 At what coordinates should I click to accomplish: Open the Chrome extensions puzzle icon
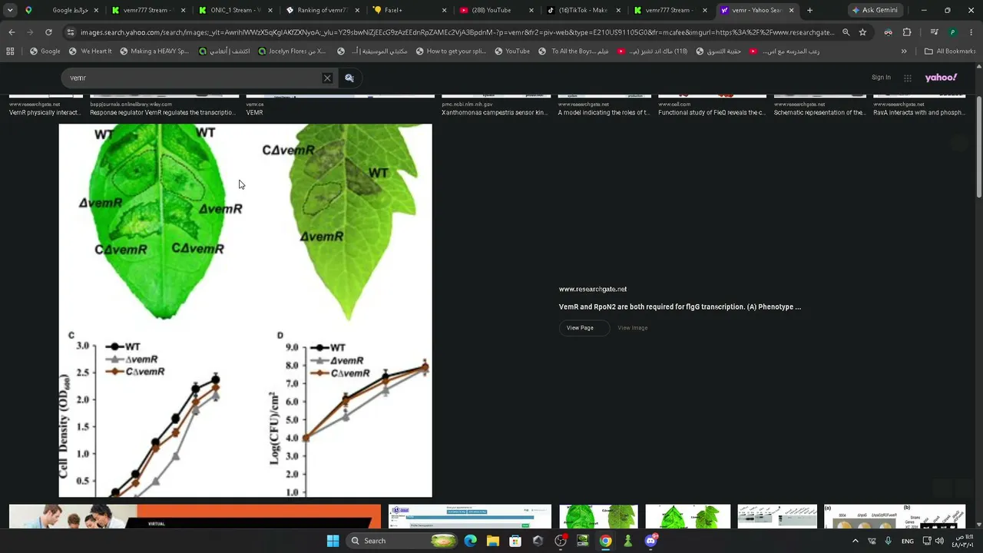click(907, 32)
